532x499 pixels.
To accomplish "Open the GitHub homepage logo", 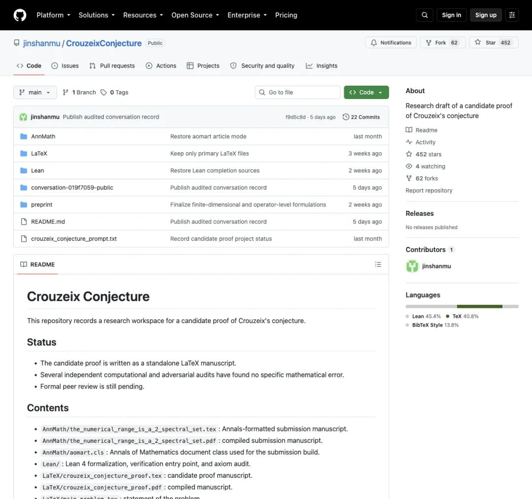I will (20, 15).
